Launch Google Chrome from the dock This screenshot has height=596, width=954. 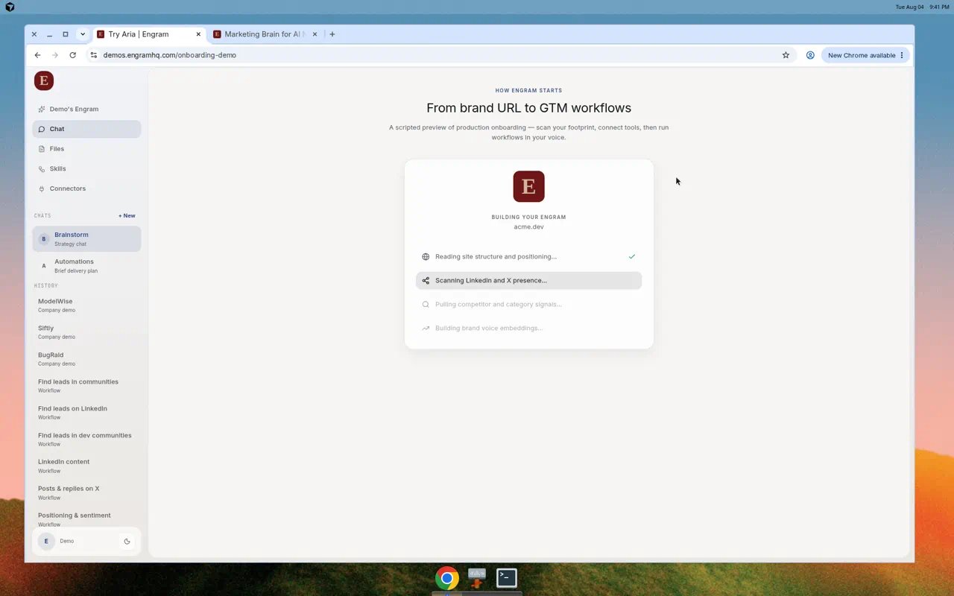pyautogui.click(x=447, y=578)
